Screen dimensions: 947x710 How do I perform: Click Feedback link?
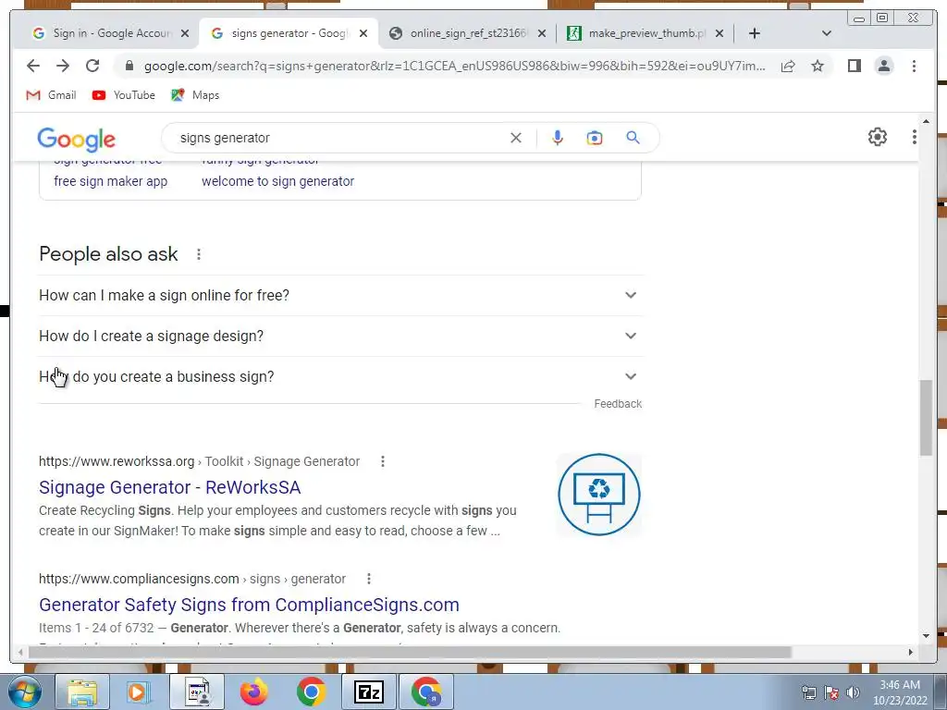point(617,404)
